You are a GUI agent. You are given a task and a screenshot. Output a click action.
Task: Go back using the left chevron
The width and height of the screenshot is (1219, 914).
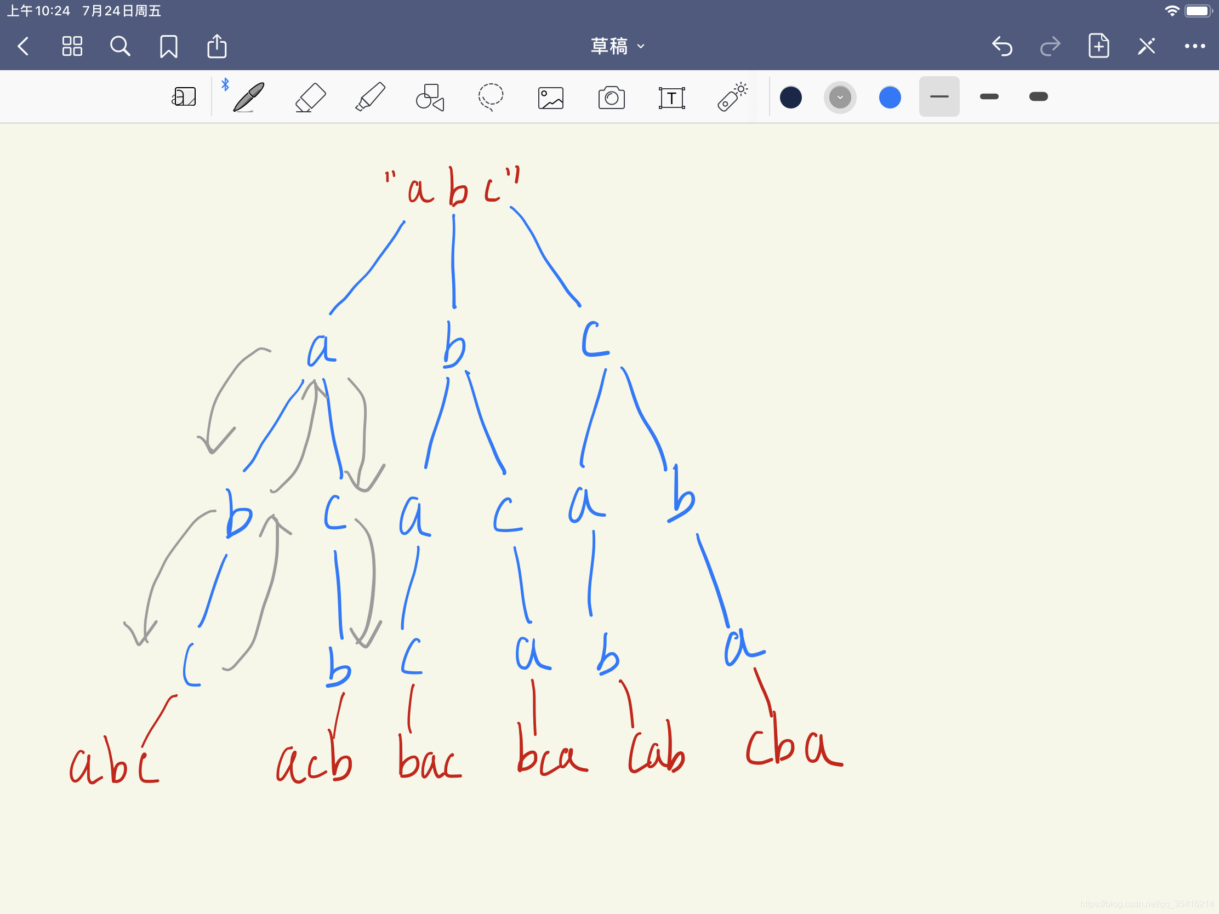coord(23,46)
